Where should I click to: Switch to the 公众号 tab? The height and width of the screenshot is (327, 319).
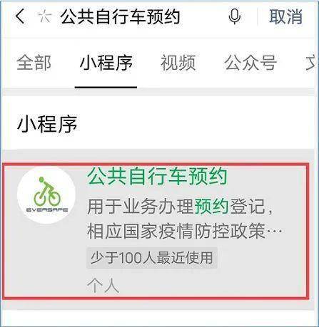click(250, 63)
